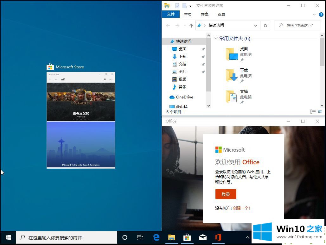This screenshot has width=326, height=245.
Task: Click Cortana circle icon on taskbar
Action: click(125, 237)
